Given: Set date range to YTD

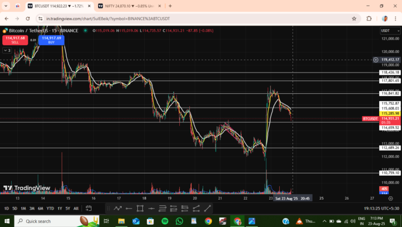Looking at the screenshot, I should point(50,208).
